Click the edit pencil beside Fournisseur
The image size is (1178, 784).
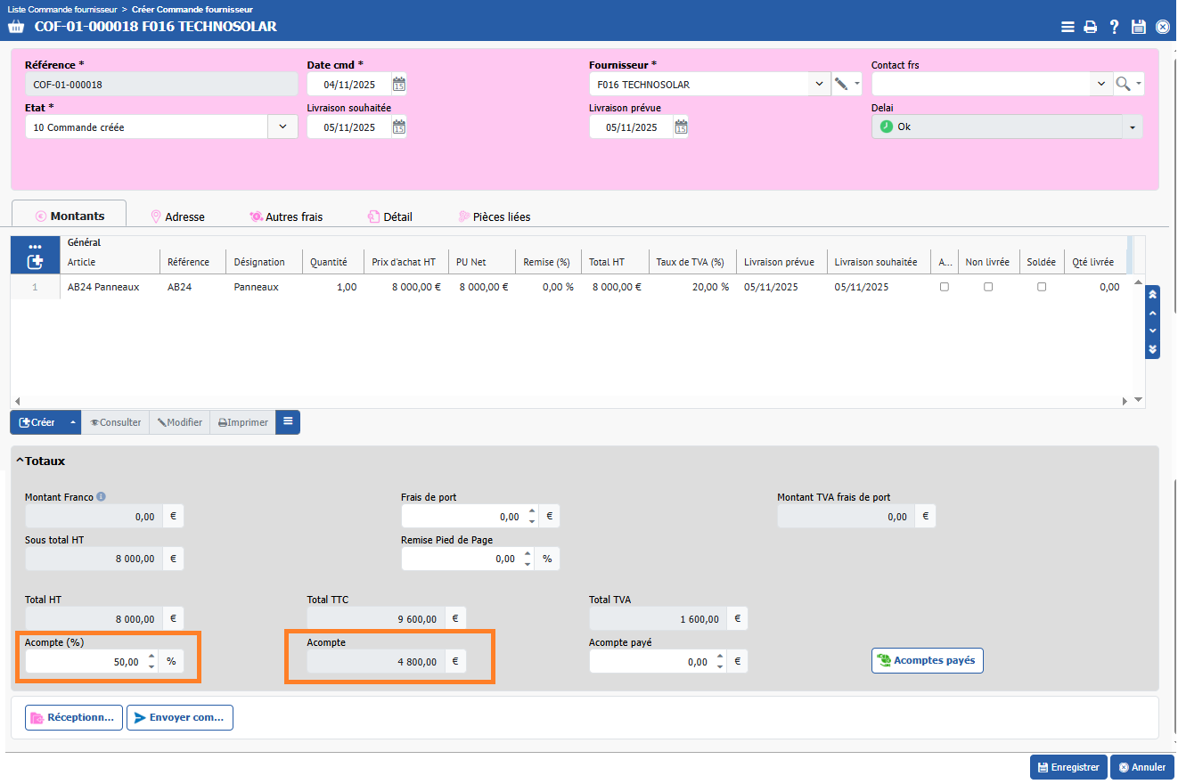tap(840, 84)
